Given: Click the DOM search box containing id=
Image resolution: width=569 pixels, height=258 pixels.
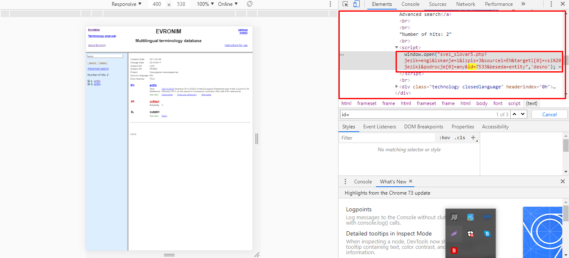Looking at the screenshot, I should click(x=425, y=114).
